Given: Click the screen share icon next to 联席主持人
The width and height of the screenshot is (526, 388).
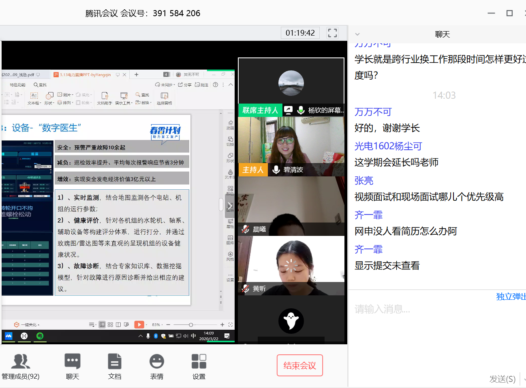Looking at the screenshot, I should [x=288, y=110].
